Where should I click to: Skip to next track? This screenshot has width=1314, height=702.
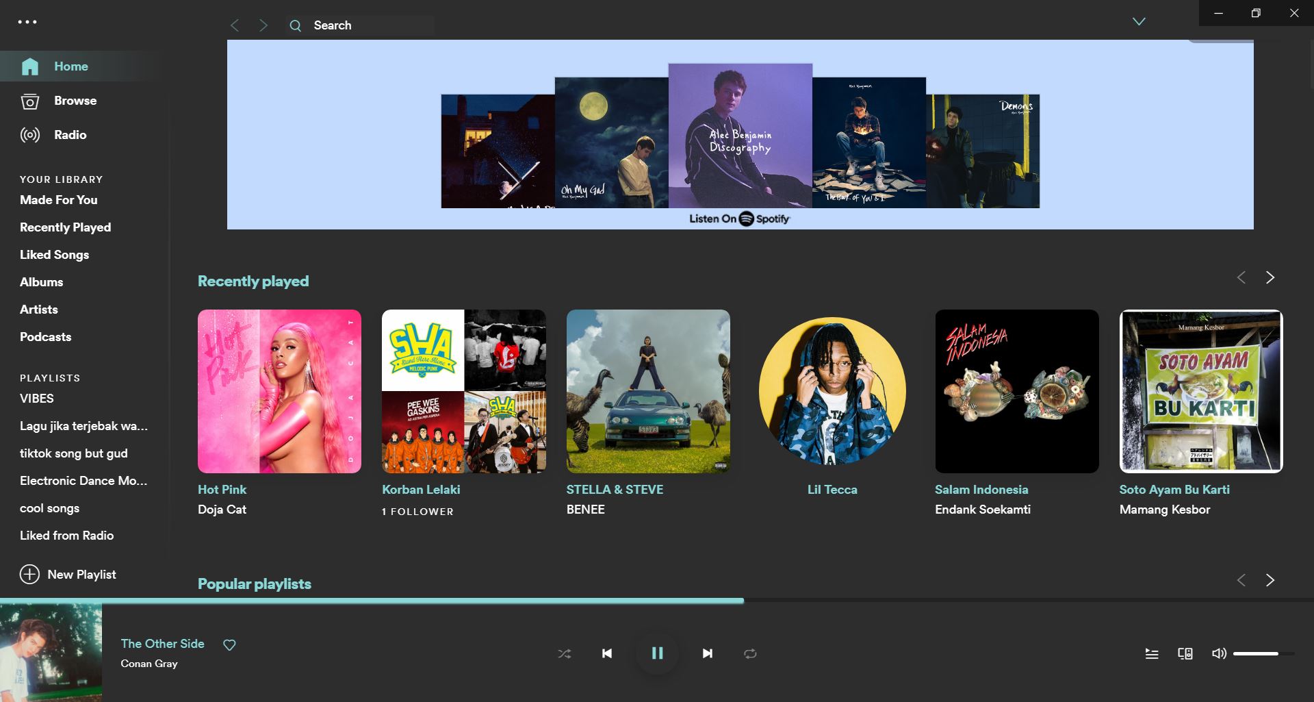click(x=708, y=653)
